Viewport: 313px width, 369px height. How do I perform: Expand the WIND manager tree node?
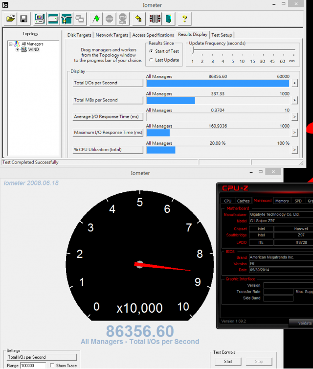(18, 49)
